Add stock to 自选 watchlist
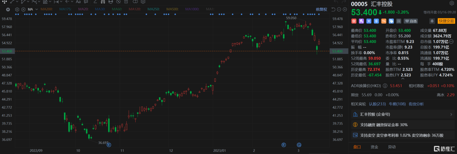Screen dimensions: 457x154 point(411,21)
